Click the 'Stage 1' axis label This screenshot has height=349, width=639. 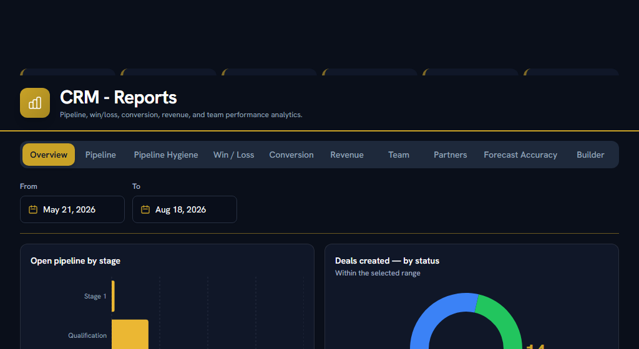pos(95,296)
